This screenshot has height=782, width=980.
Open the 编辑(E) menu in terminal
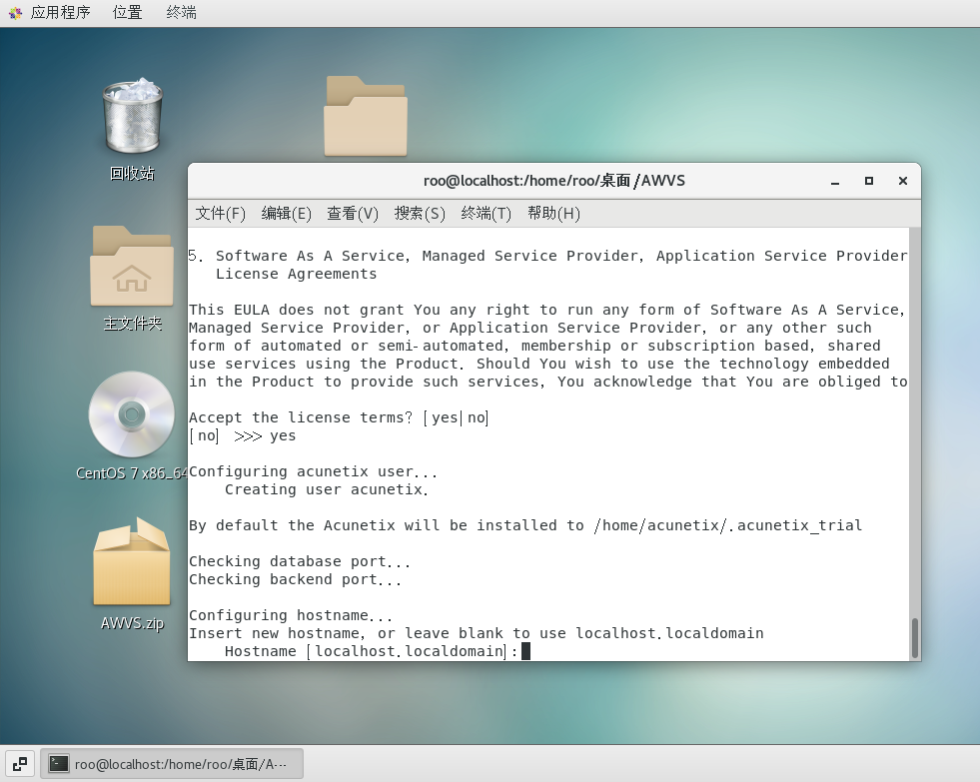click(x=287, y=214)
